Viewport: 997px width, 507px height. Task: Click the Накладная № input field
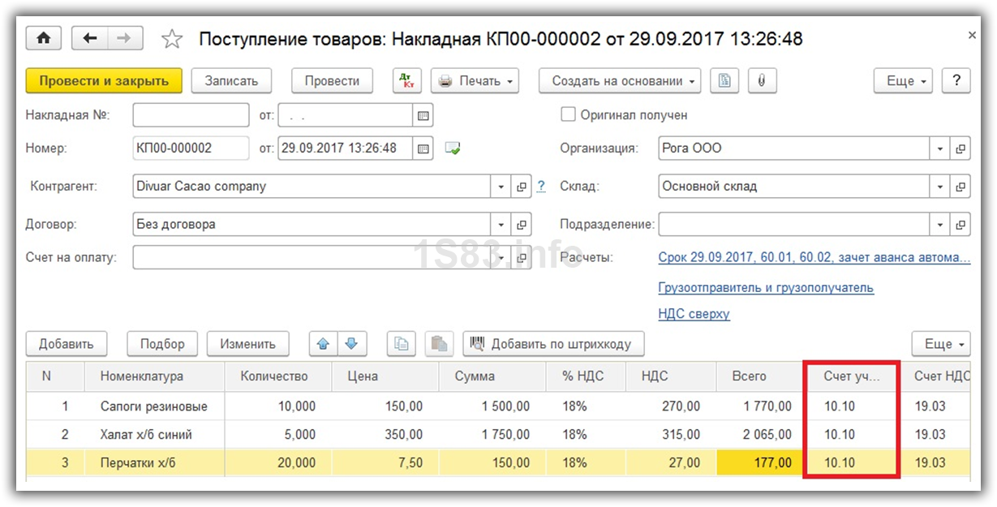(x=191, y=115)
